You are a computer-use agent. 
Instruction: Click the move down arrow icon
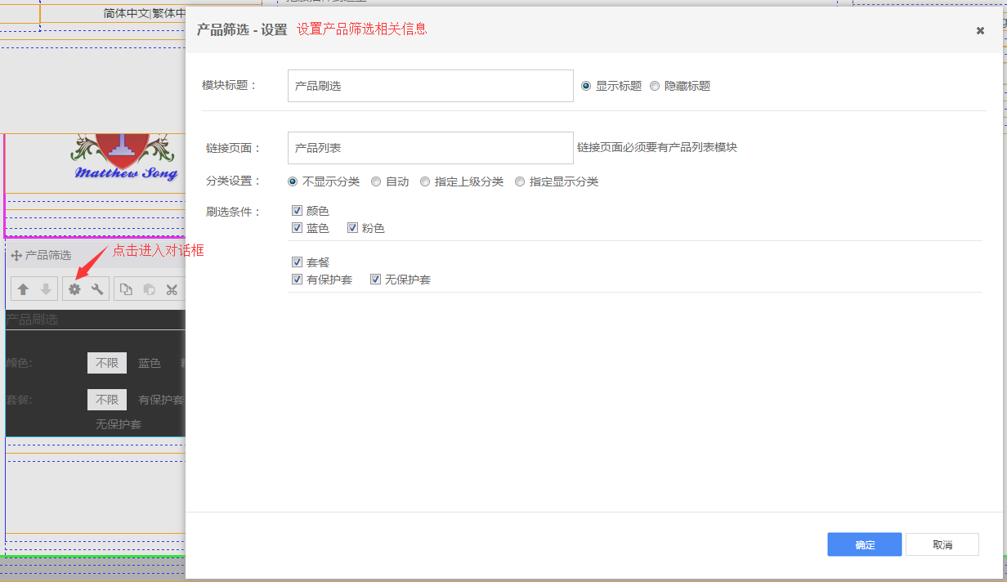pos(46,289)
